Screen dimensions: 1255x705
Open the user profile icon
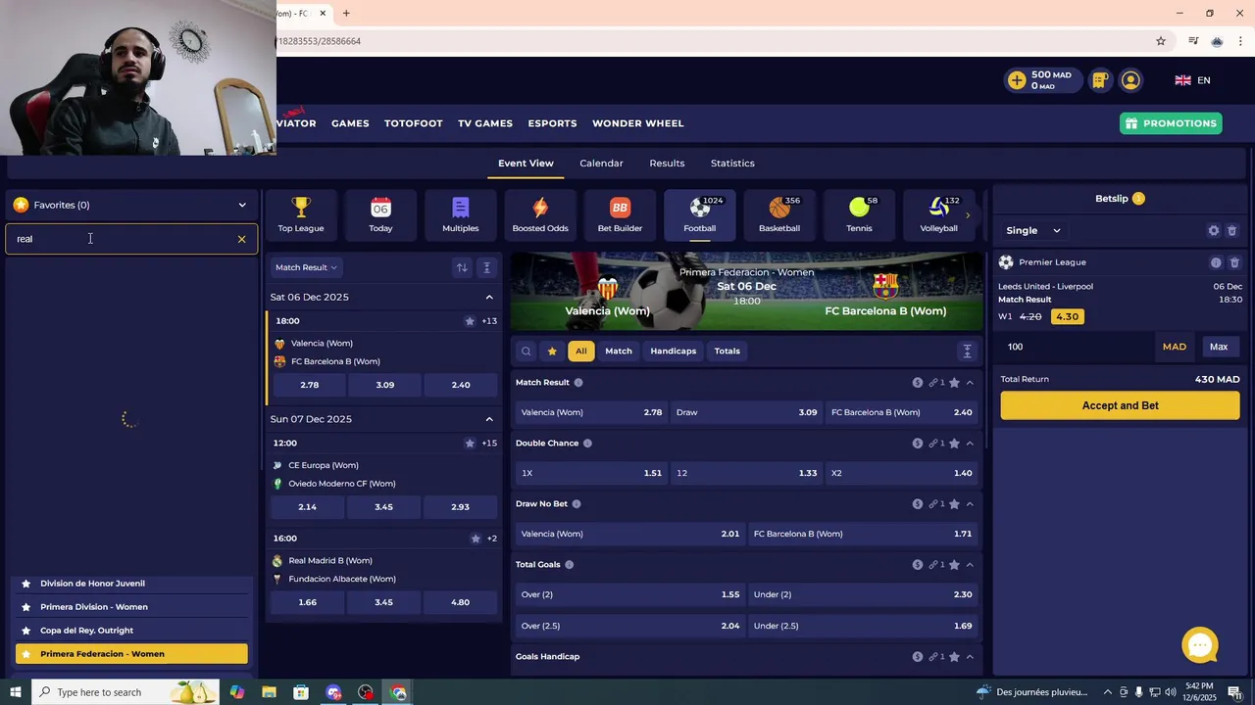1130,80
